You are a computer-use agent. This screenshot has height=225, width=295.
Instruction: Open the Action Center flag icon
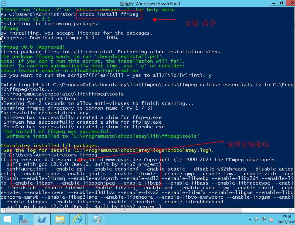tap(257, 219)
